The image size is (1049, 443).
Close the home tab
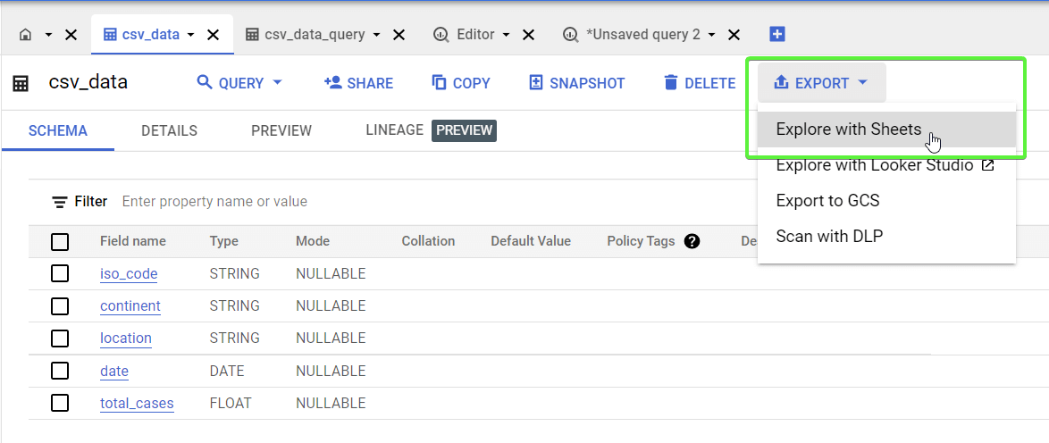click(71, 35)
